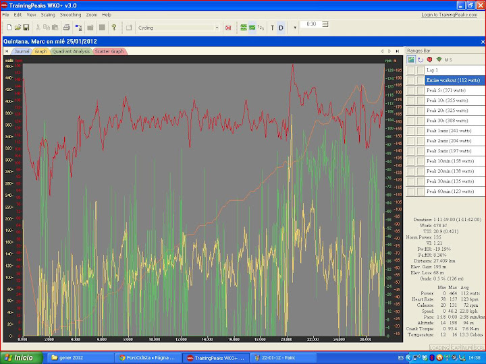This screenshot has width=486, height=364.
Task: Open the Smoothing menu
Action: pyautogui.click(x=70, y=15)
